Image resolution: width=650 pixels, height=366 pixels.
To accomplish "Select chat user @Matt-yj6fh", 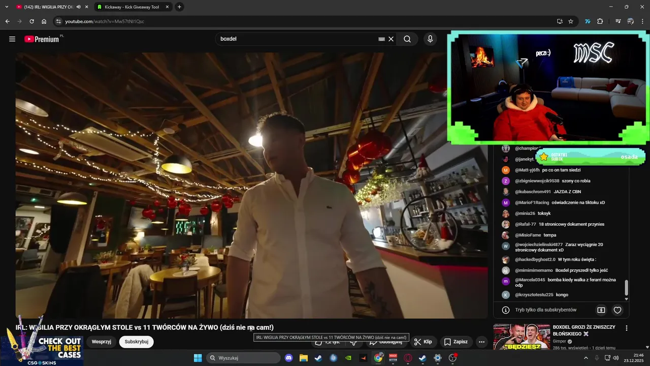I will pos(527,170).
